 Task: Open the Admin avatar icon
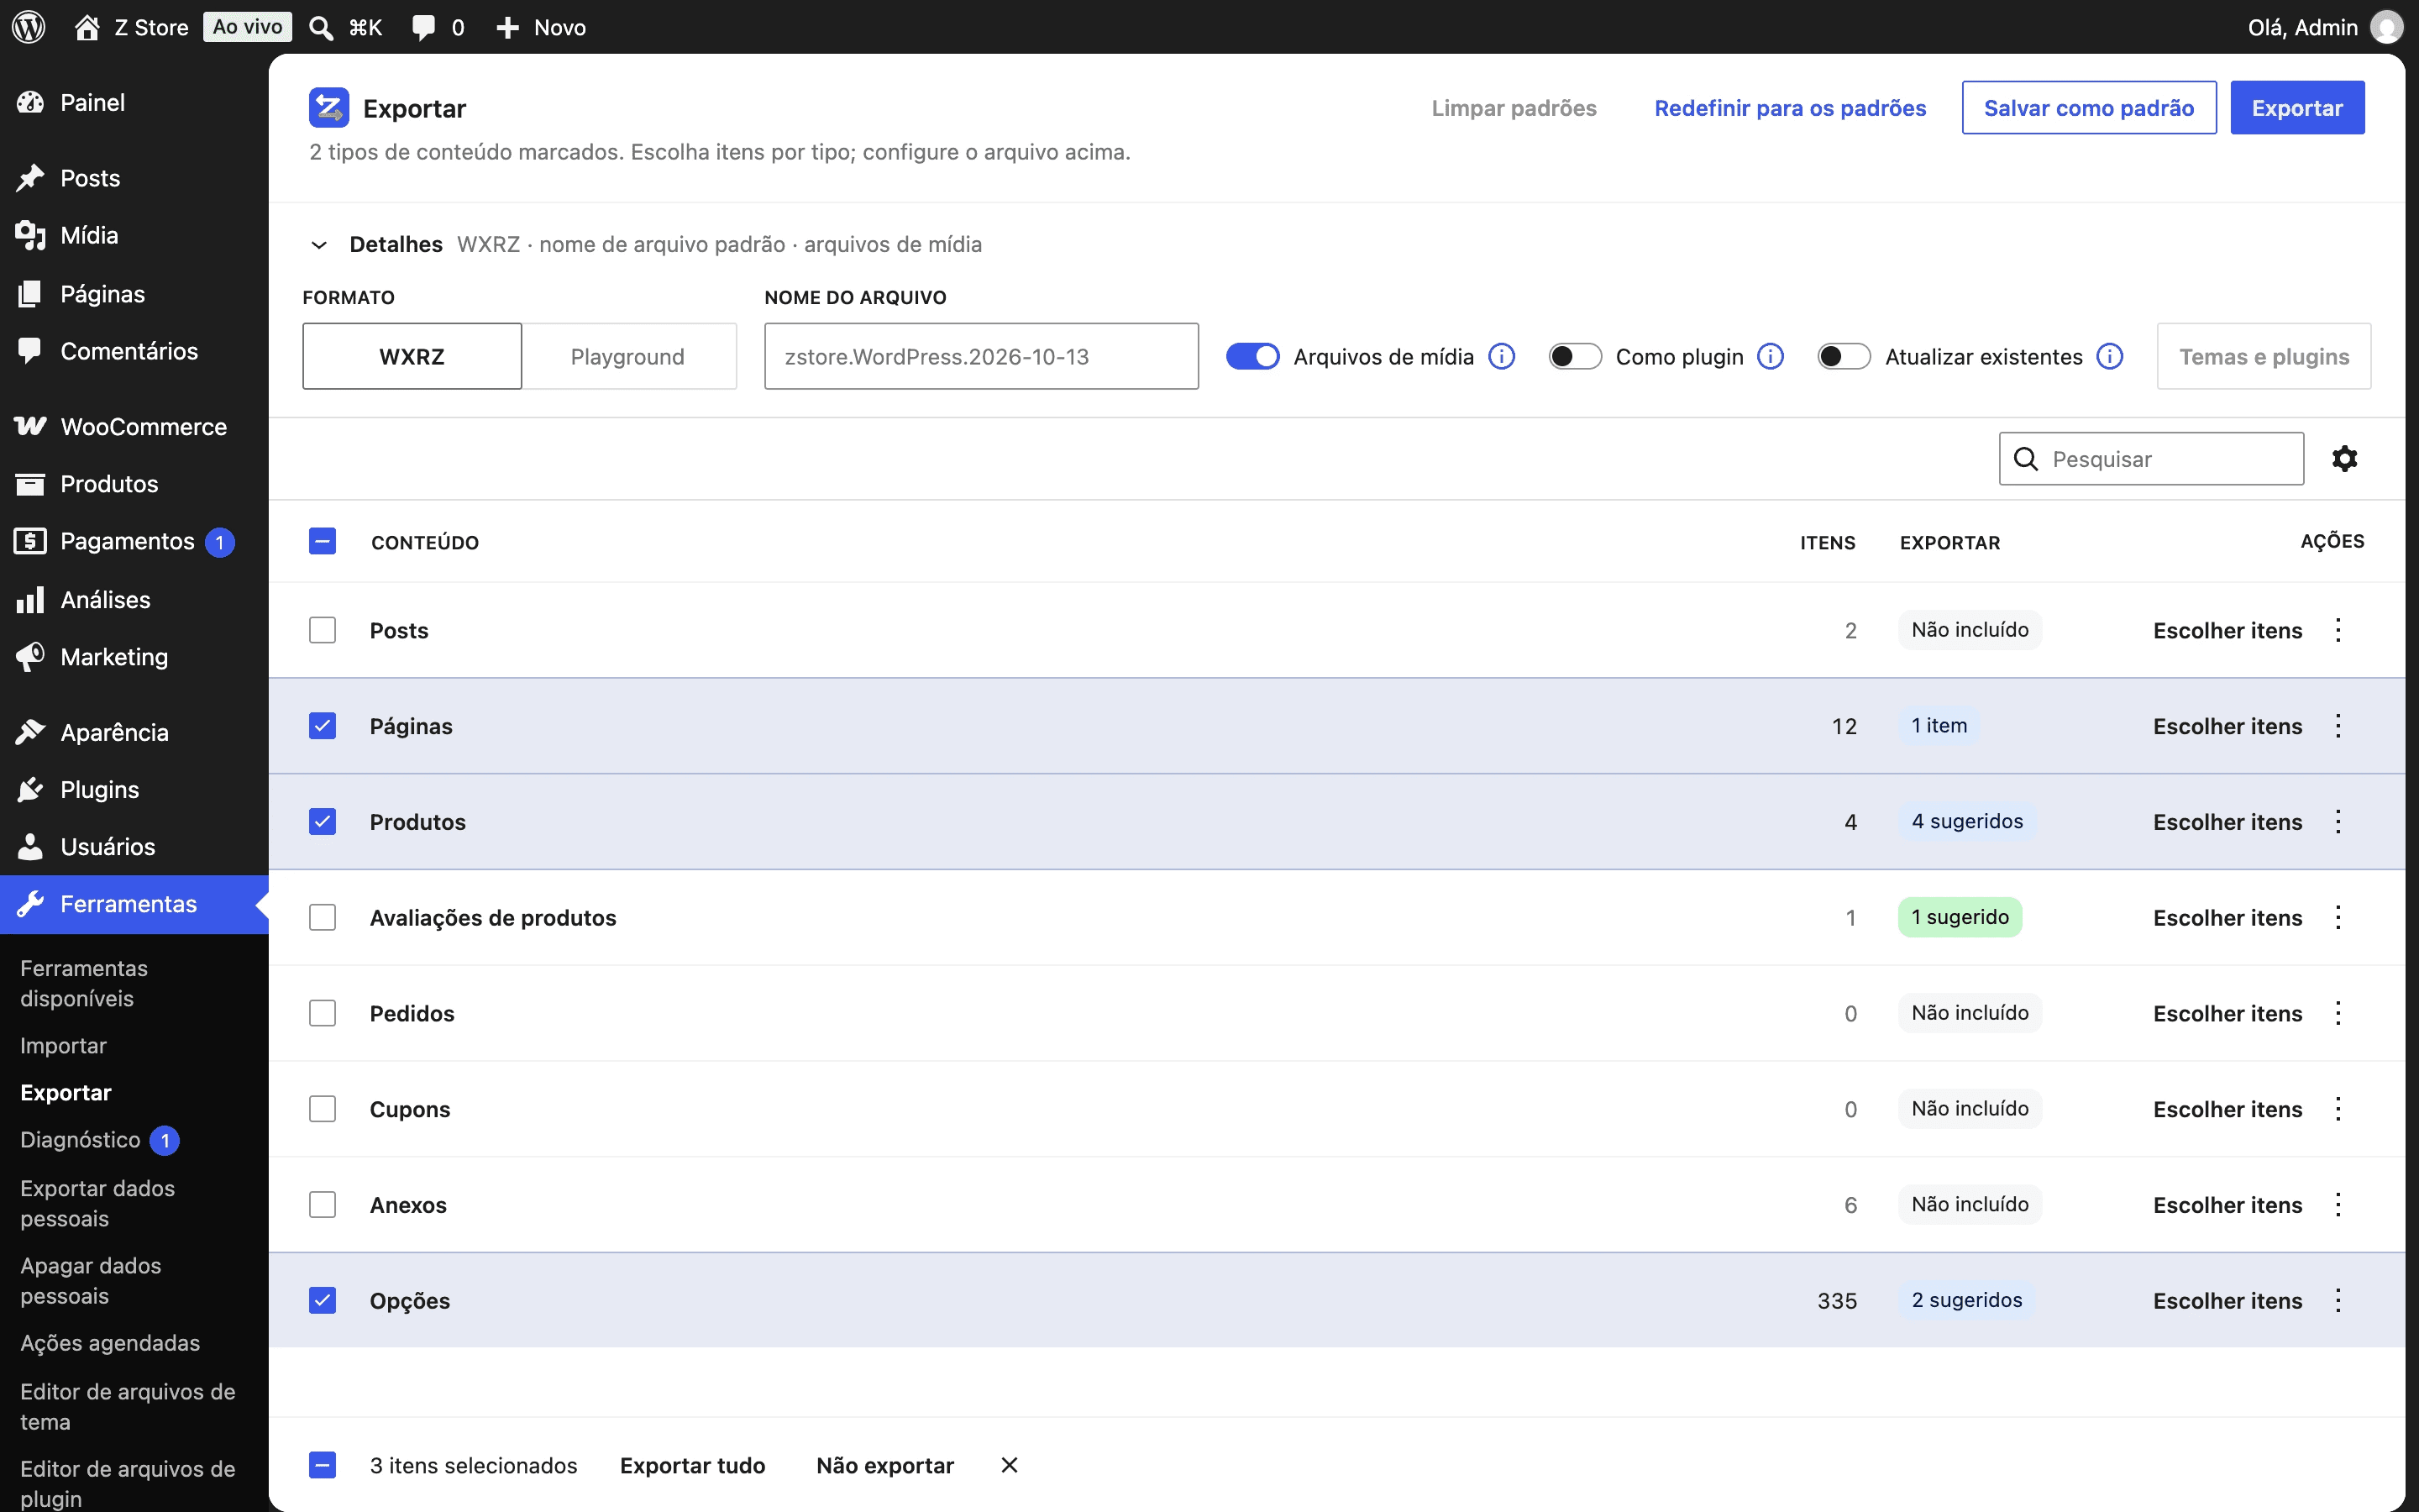(x=2386, y=27)
